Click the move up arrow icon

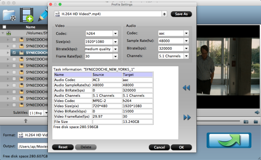tap(26, 121)
